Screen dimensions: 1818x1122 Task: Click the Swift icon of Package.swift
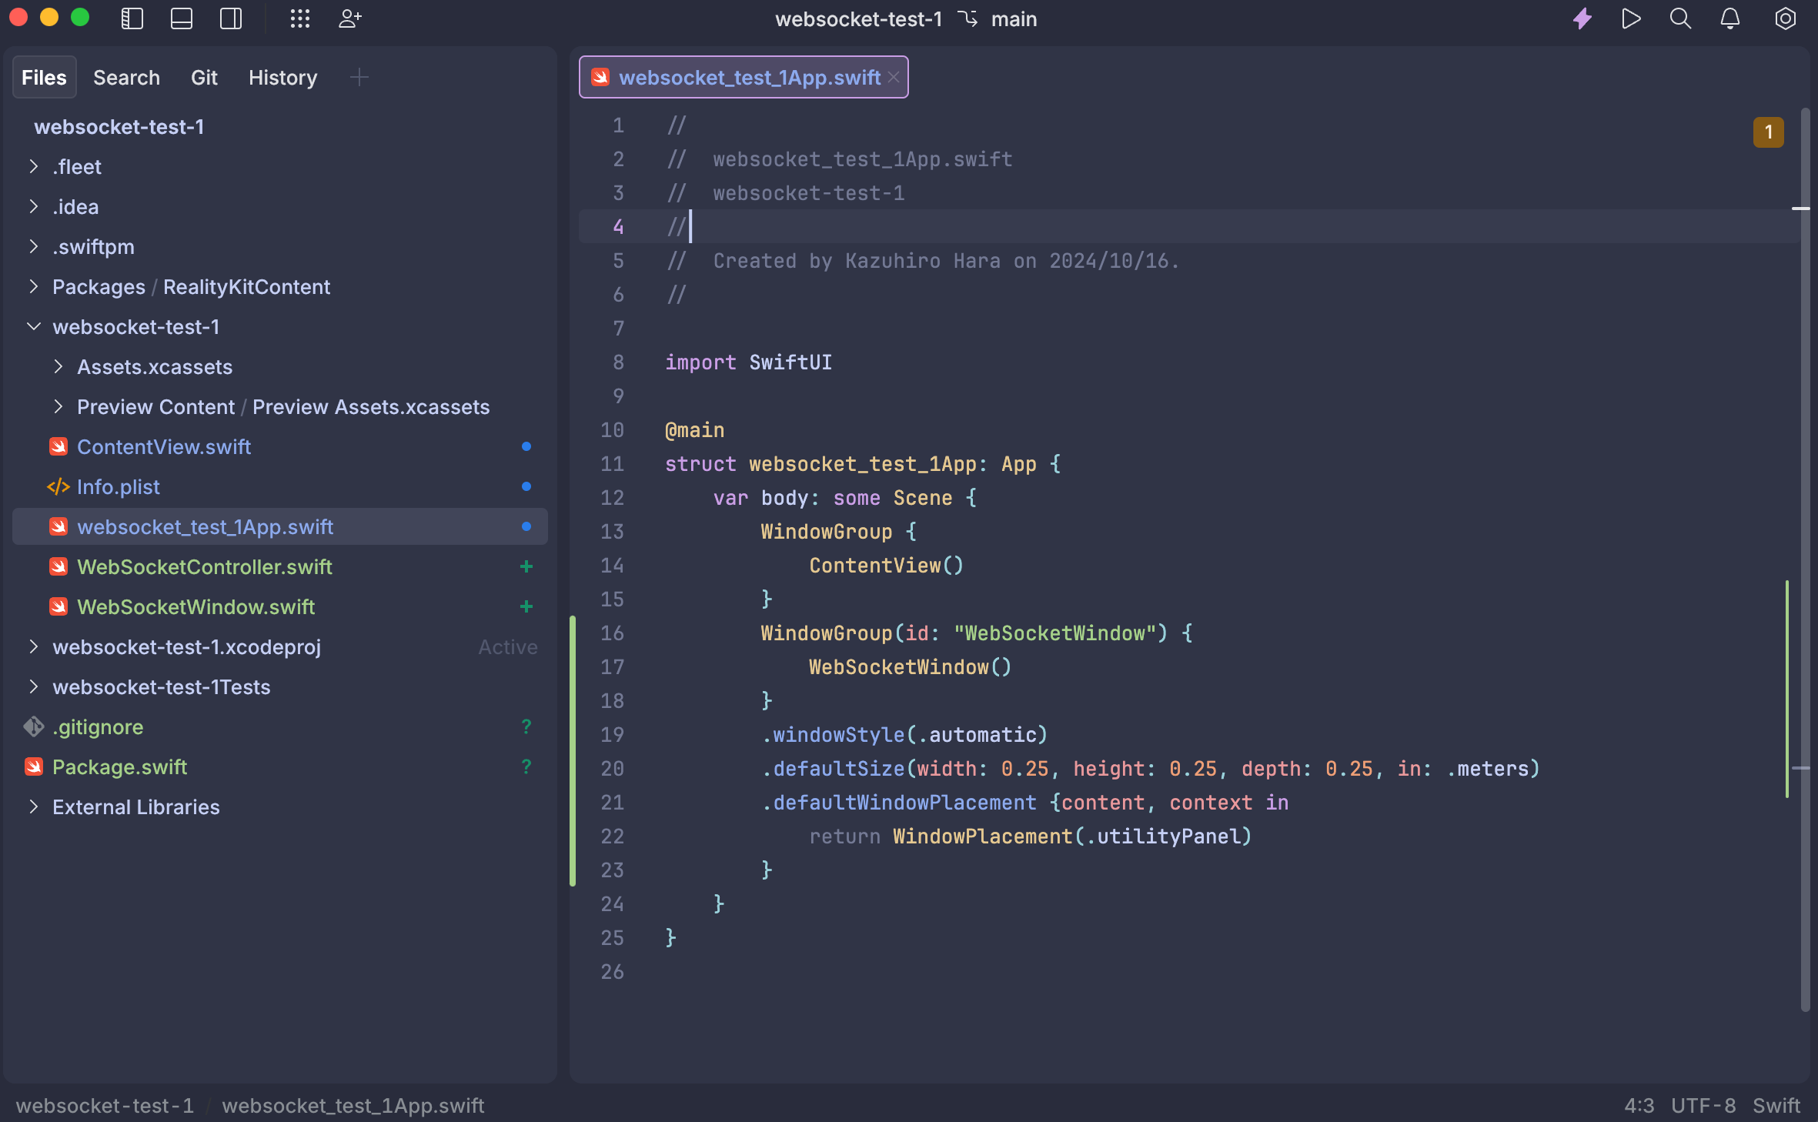click(34, 766)
